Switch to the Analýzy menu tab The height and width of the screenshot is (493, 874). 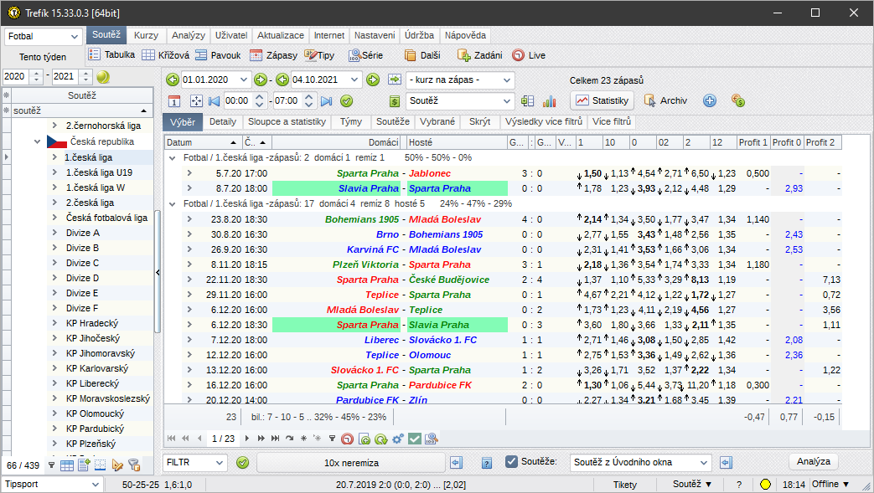pos(189,35)
